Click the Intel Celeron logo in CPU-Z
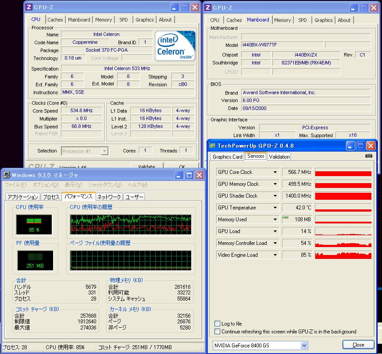This screenshot has height=354, width=382. 175,45
